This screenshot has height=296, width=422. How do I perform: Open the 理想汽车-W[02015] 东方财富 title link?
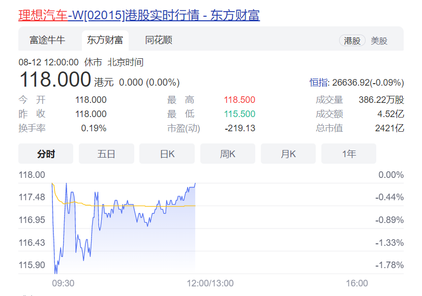139,15
